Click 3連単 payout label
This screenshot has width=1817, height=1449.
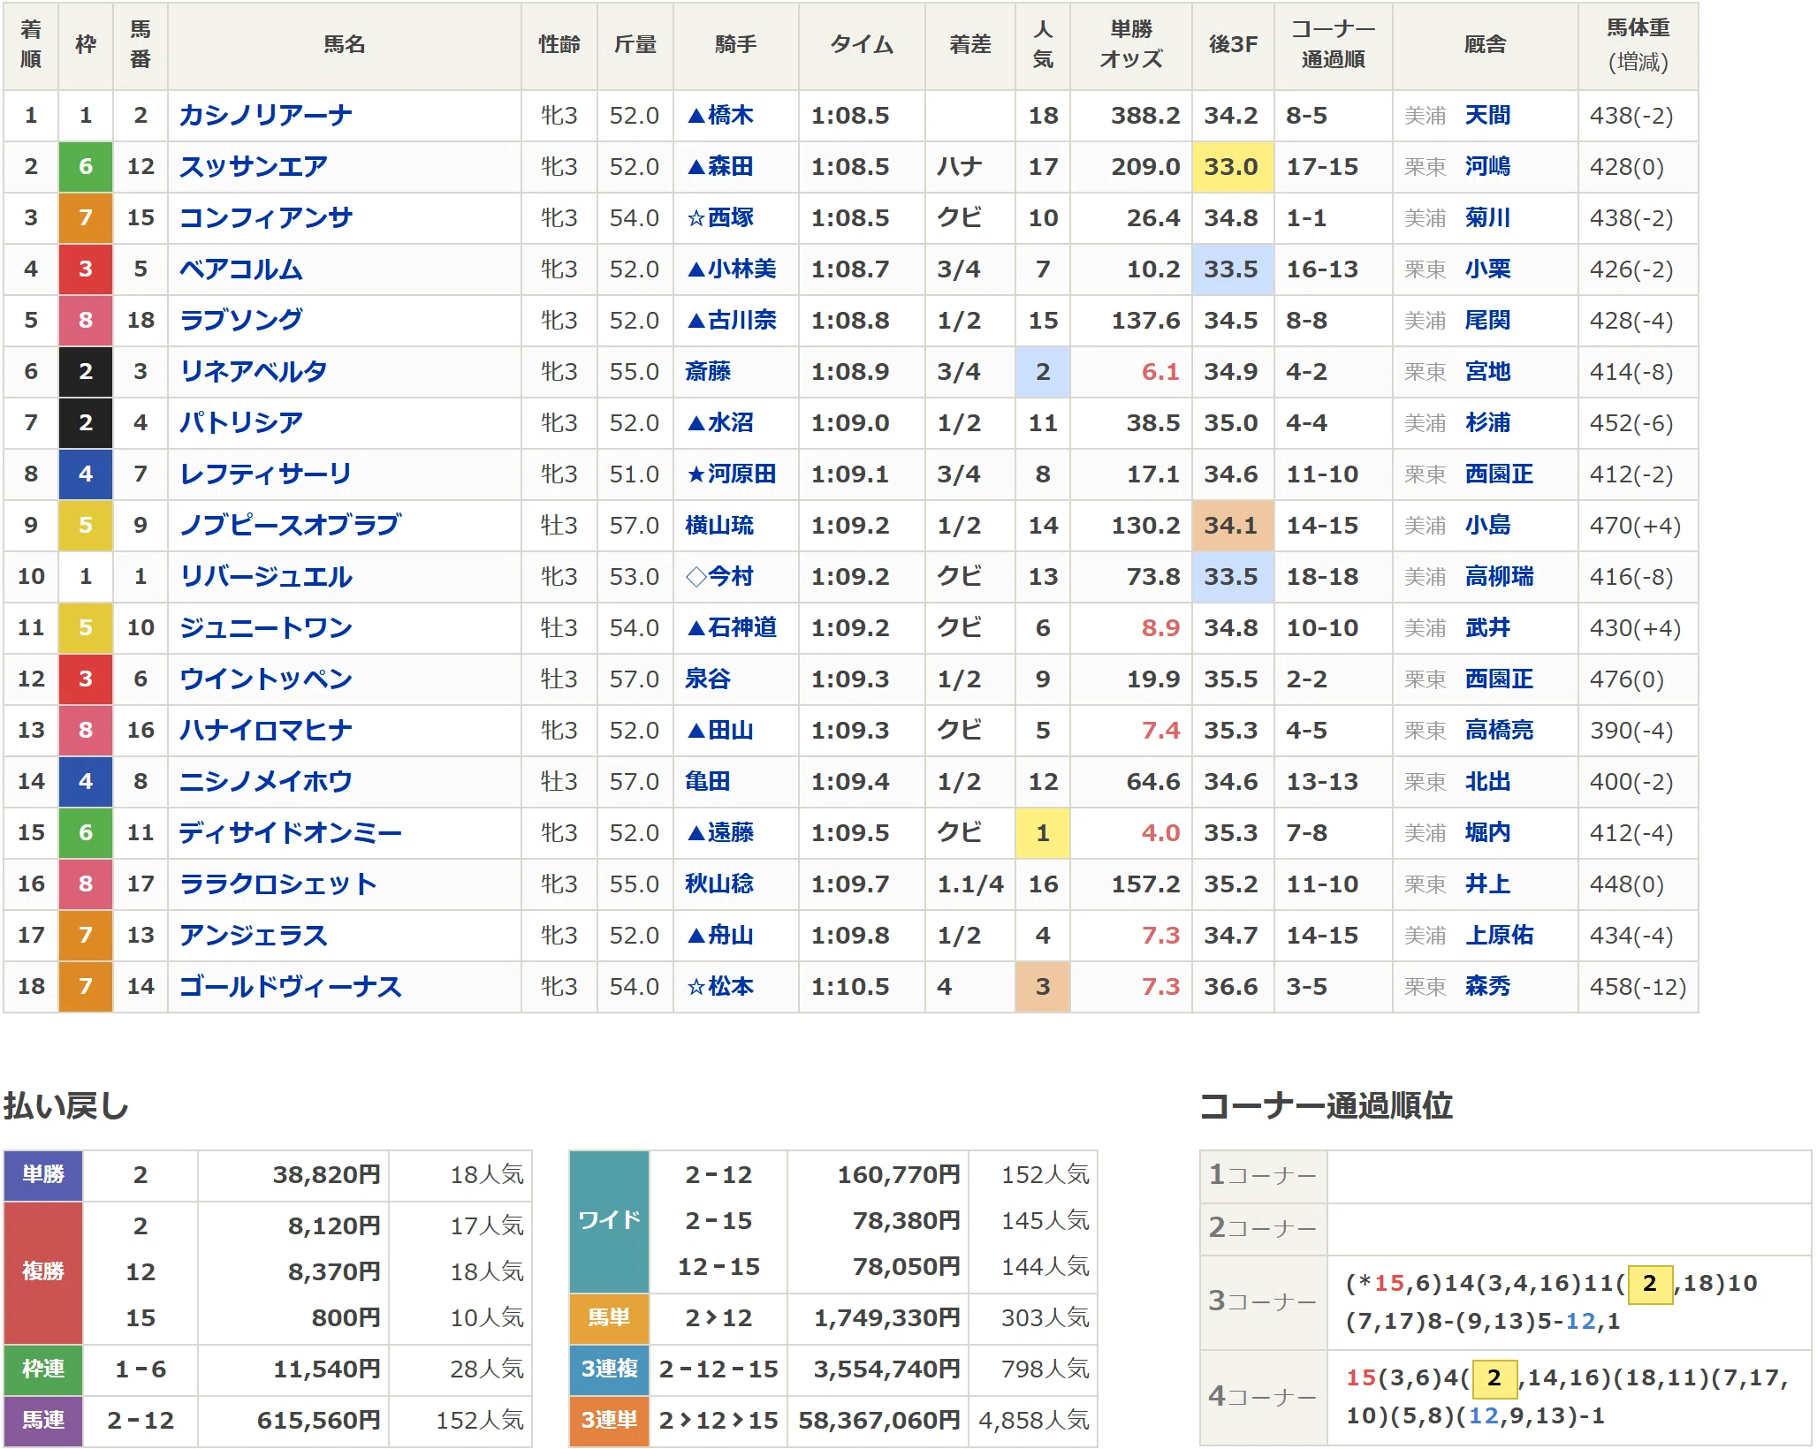(609, 1421)
